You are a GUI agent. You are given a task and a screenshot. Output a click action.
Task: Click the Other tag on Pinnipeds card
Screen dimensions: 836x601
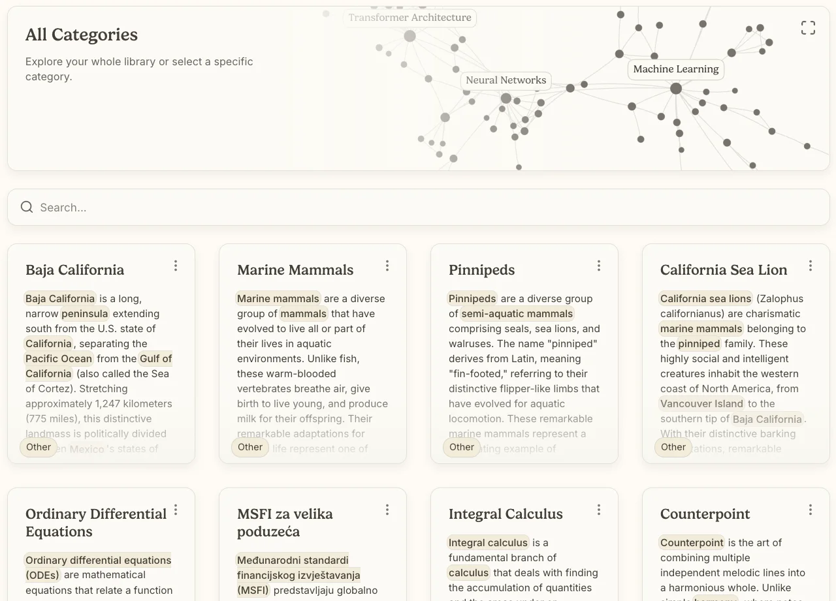pyautogui.click(x=462, y=447)
